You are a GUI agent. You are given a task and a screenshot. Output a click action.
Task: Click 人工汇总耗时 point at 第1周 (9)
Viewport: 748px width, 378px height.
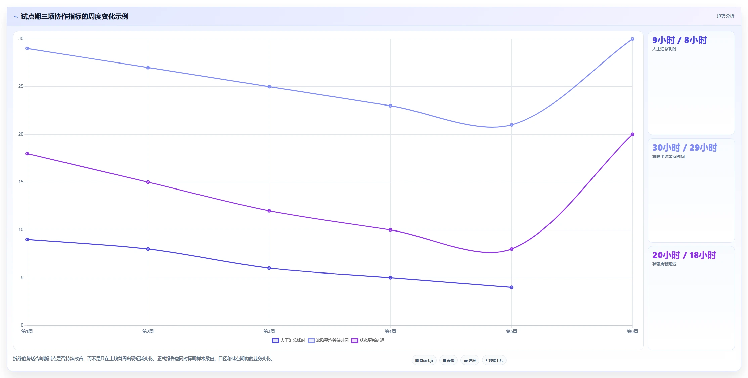point(27,240)
